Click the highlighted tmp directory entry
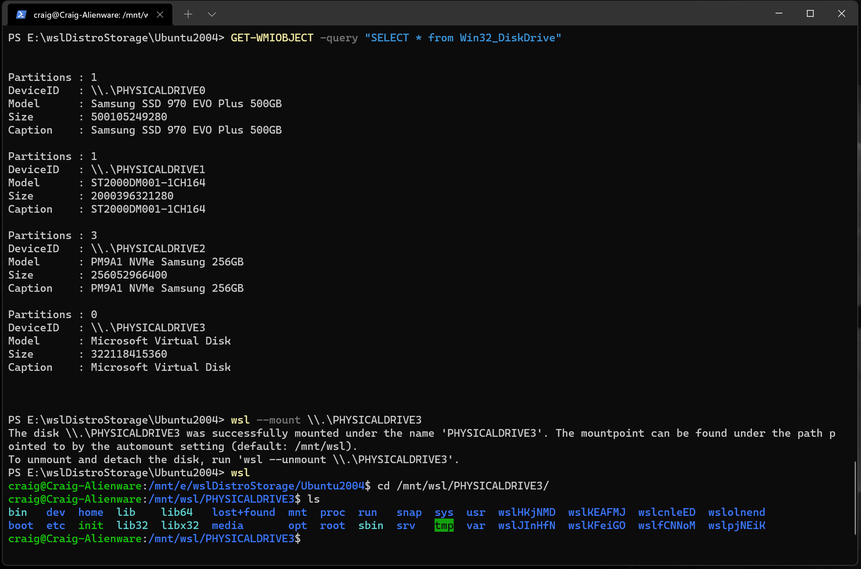The width and height of the screenshot is (861, 569). [444, 525]
